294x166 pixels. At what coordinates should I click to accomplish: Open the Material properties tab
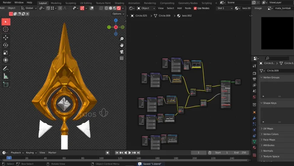click(x=254, y=147)
